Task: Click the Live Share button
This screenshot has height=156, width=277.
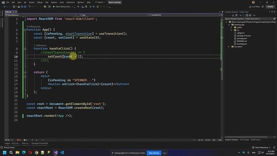Action: (254, 7)
